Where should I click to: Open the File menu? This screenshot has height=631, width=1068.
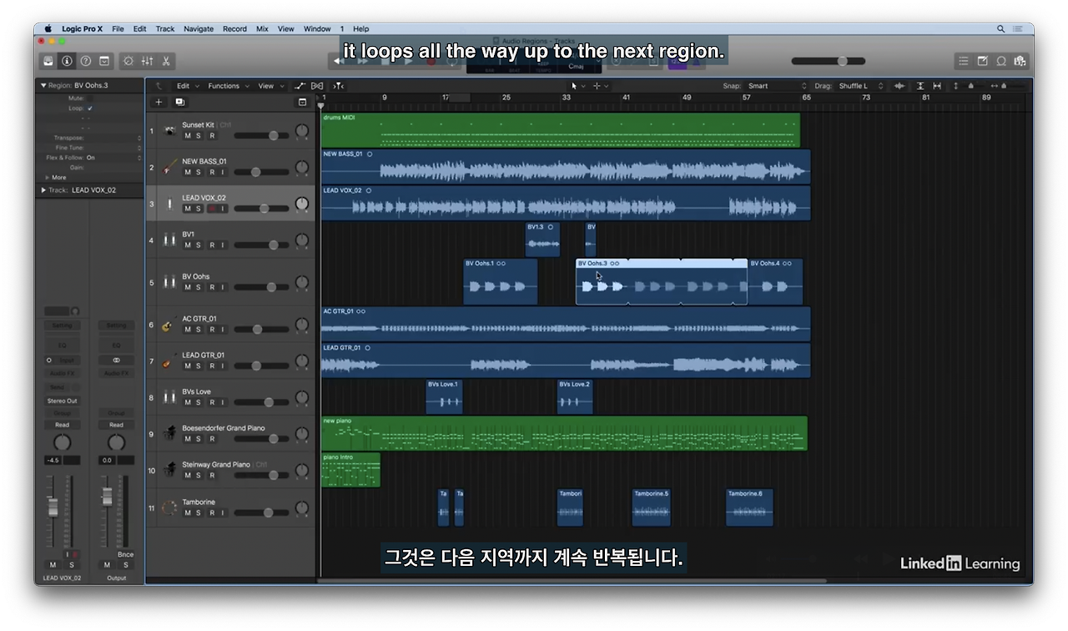pos(118,28)
